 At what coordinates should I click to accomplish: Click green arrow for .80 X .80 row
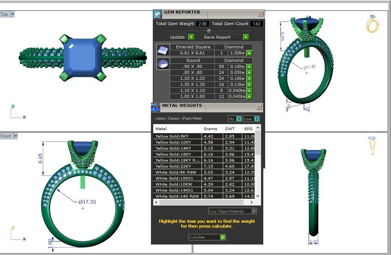point(249,72)
